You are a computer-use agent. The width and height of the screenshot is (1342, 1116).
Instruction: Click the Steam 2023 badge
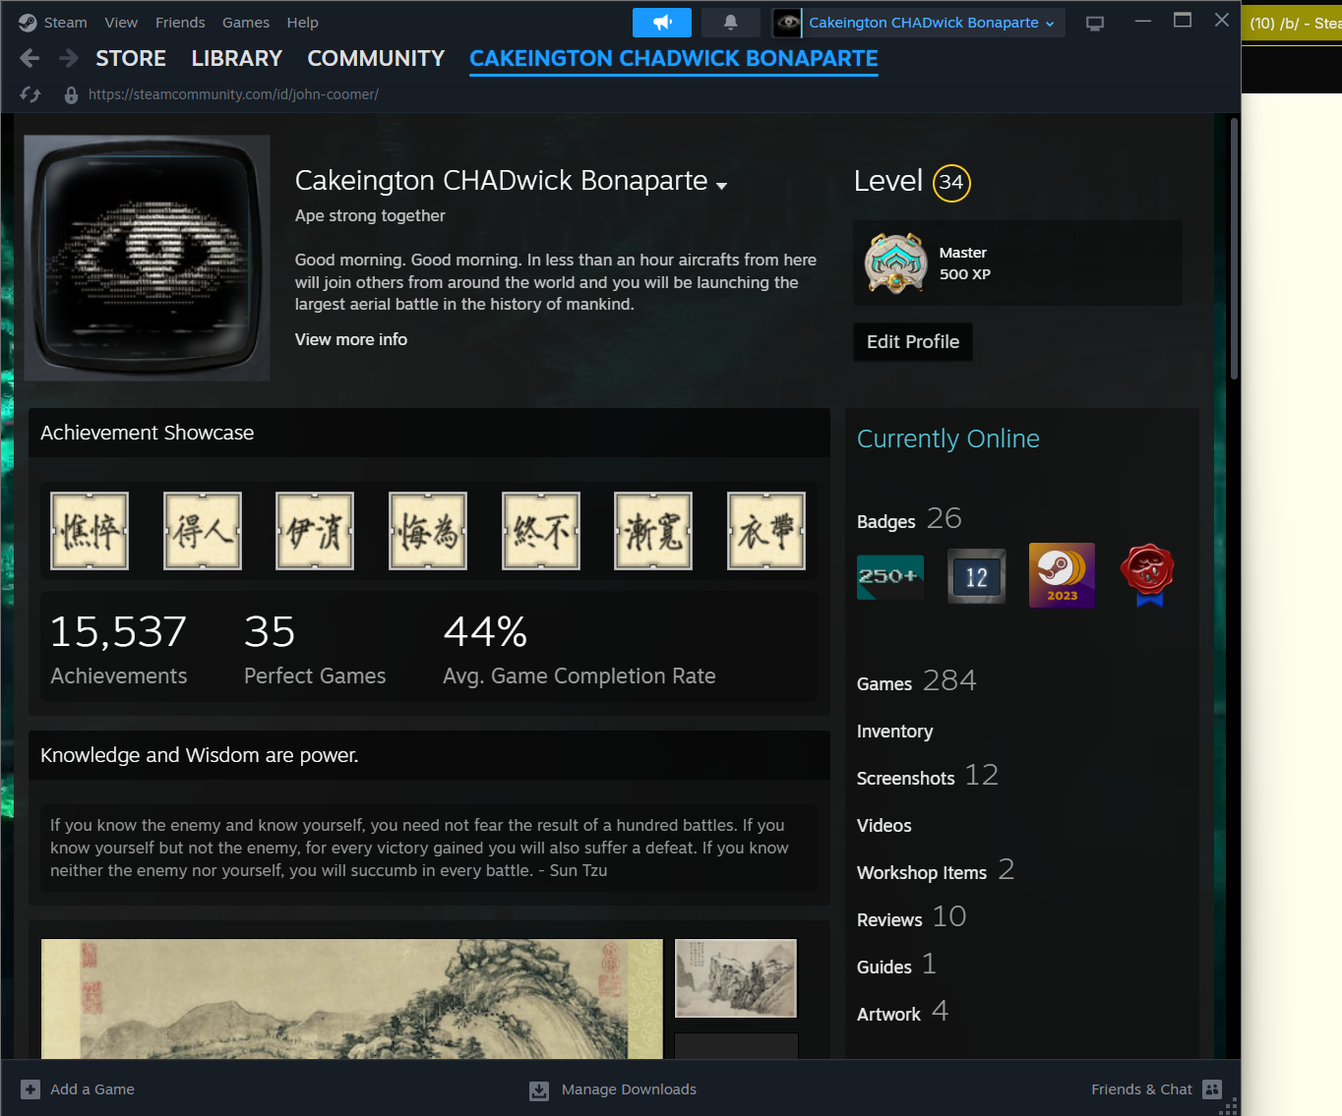click(1062, 575)
